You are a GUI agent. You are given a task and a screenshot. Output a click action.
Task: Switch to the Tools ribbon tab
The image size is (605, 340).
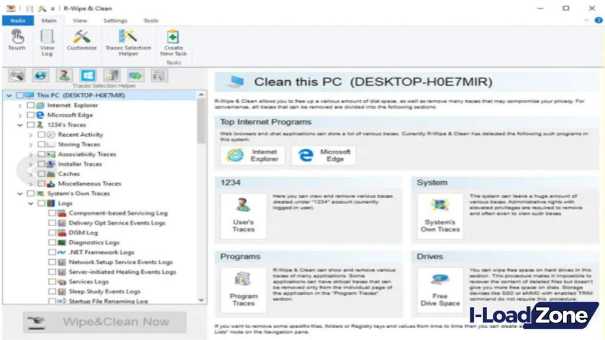(x=151, y=21)
